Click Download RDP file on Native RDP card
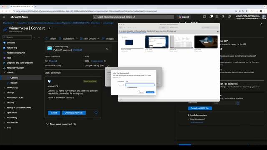The image size is (267, 150). pyautogui.click(x=73, y=113)
